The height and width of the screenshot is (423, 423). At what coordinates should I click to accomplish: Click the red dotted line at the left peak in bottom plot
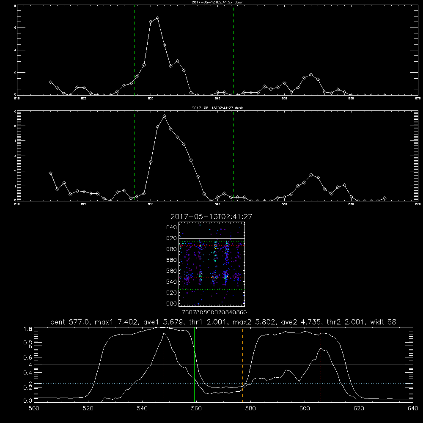(164, 365)
